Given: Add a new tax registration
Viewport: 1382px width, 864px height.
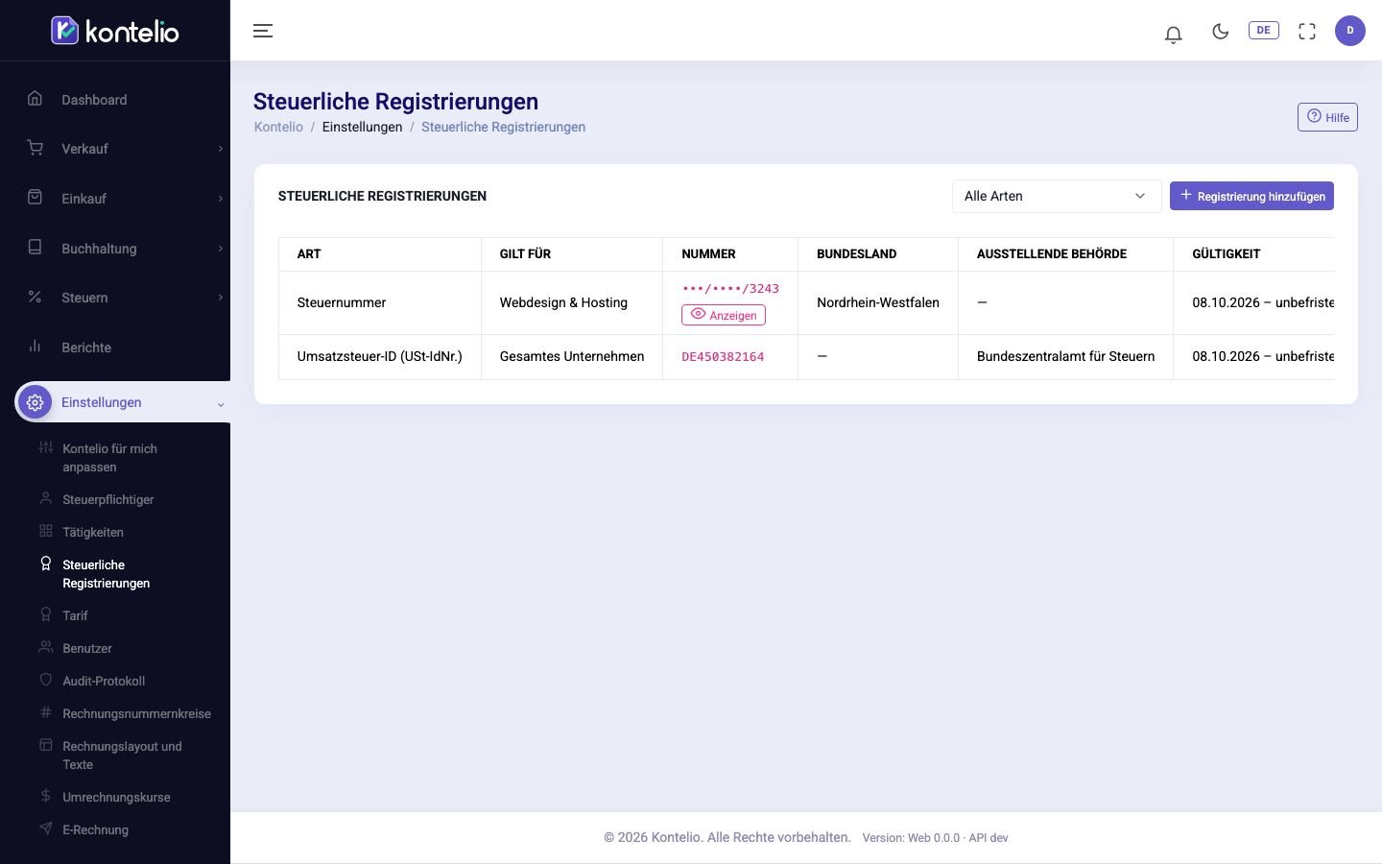Looking at the screenshot, I should click(1251, 196).
